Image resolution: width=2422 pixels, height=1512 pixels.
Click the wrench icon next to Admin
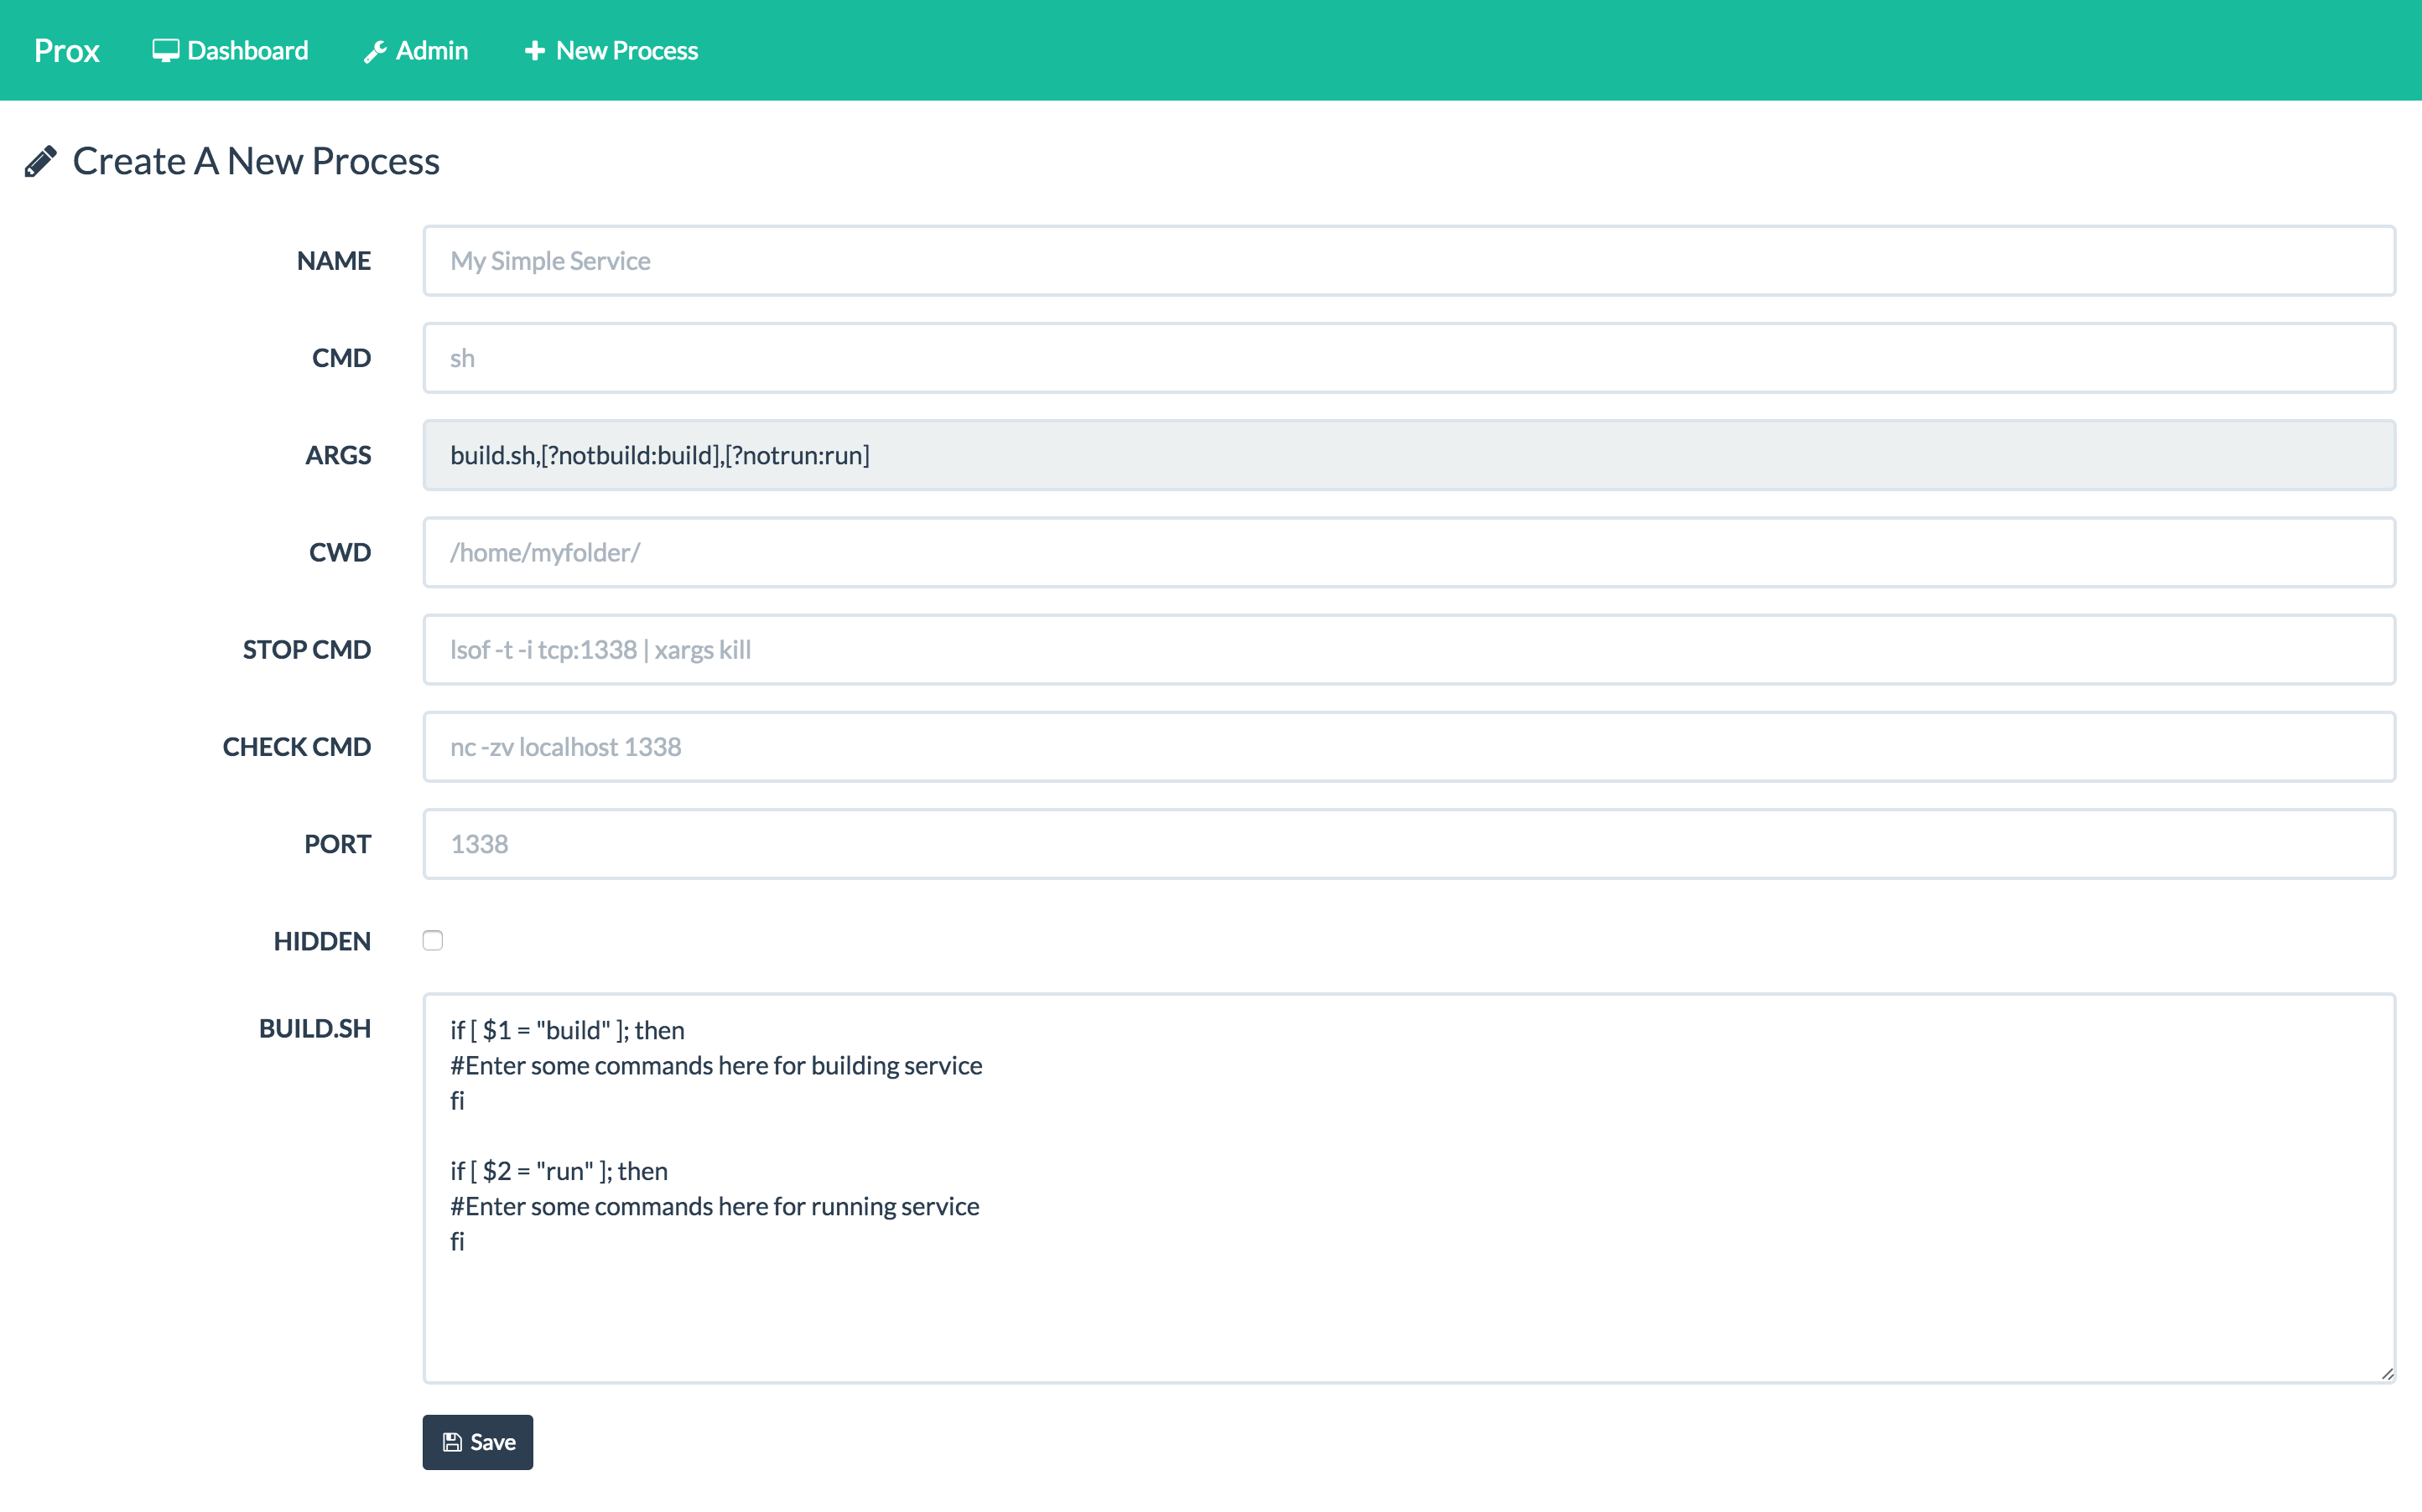click(375, 52)
